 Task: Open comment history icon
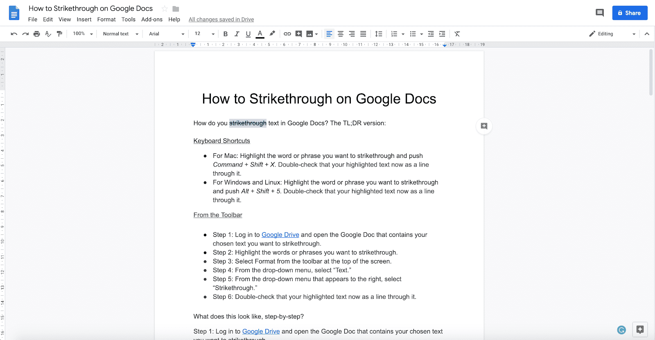click(600, 13)
